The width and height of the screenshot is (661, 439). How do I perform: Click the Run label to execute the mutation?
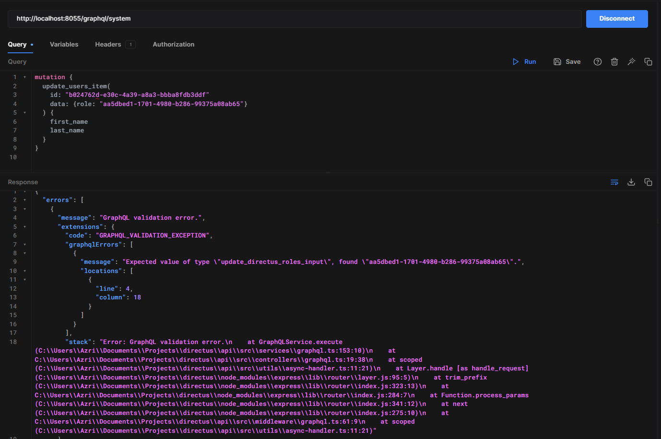[x=529, y=61]
